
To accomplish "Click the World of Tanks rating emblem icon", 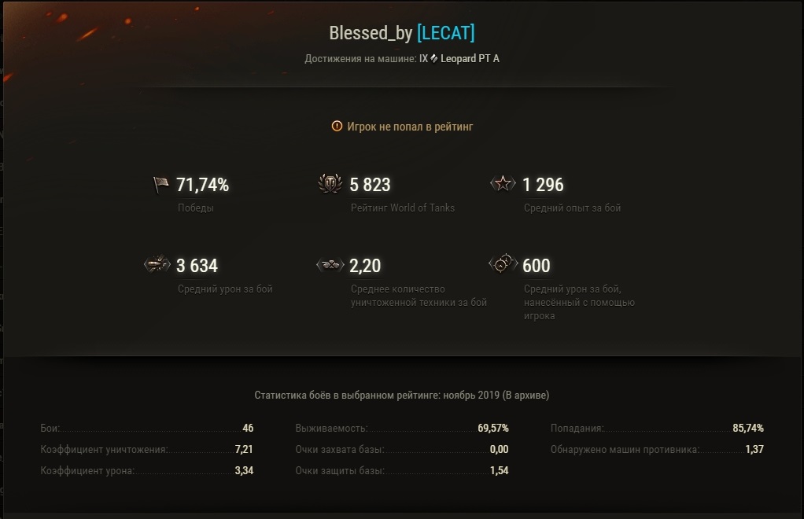I will [329, 185].
